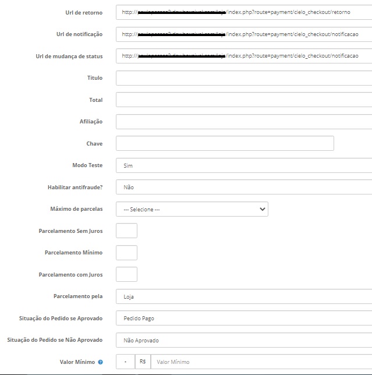
Task: Open the Parcelamento pela select field
Action: [243, 296]
